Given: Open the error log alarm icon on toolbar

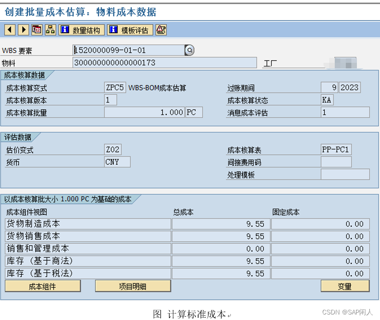Looking at the screenshot, I should click(x=160, y=30).
